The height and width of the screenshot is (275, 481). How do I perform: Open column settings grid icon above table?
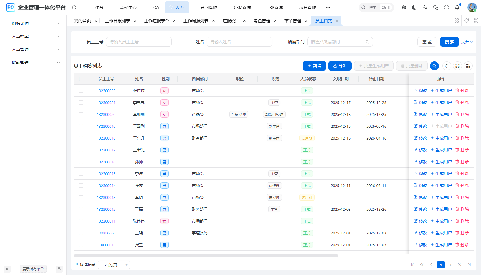(468, 66)
